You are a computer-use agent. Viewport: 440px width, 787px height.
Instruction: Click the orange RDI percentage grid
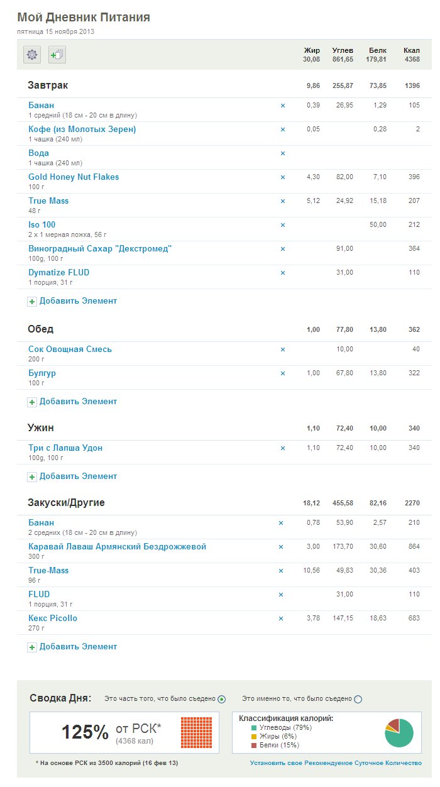(196, 732)
